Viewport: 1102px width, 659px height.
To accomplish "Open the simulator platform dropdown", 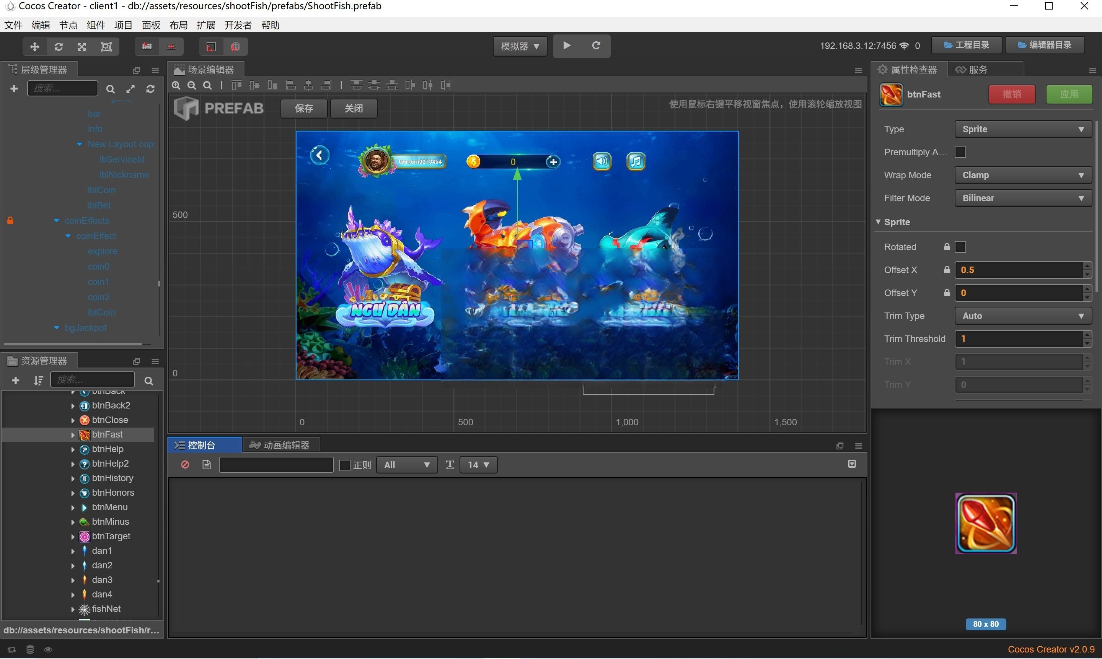I will pos(520,46).
